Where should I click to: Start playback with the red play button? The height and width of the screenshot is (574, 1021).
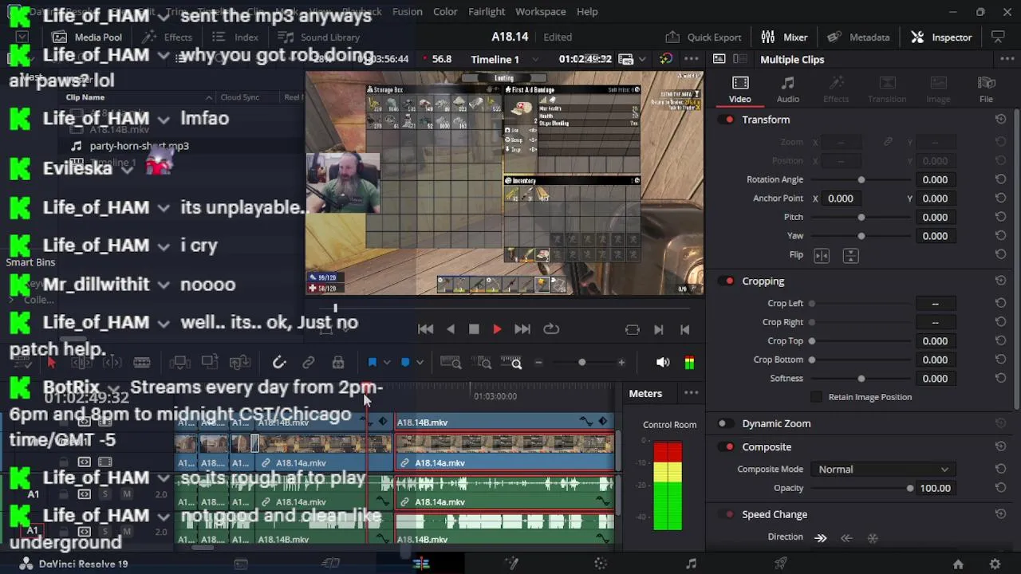497,329
